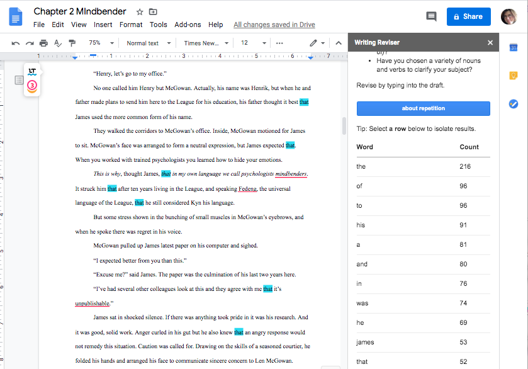Click the Undo arrow in the toolbar

pyautogui.click(x=15, y=43)
